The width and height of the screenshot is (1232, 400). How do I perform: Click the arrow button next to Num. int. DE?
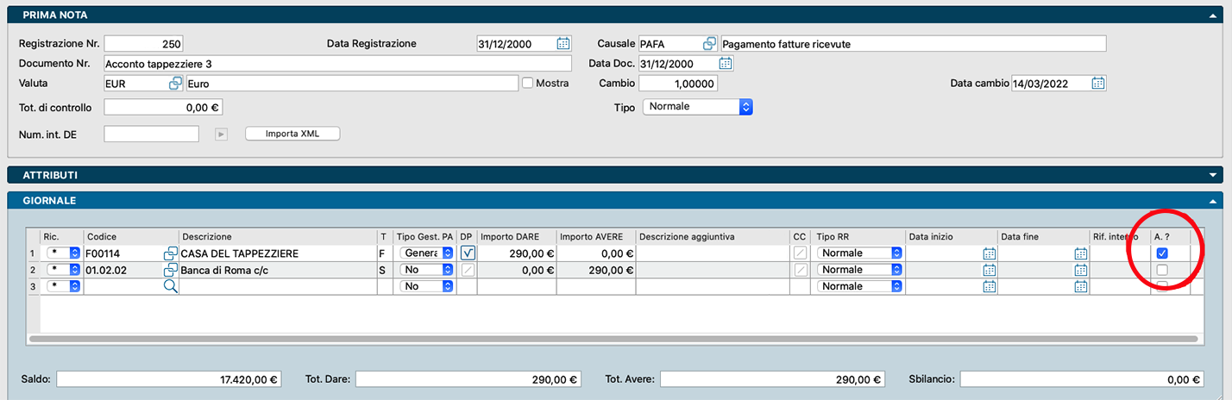pyautogui.click(x=221, y=134)
